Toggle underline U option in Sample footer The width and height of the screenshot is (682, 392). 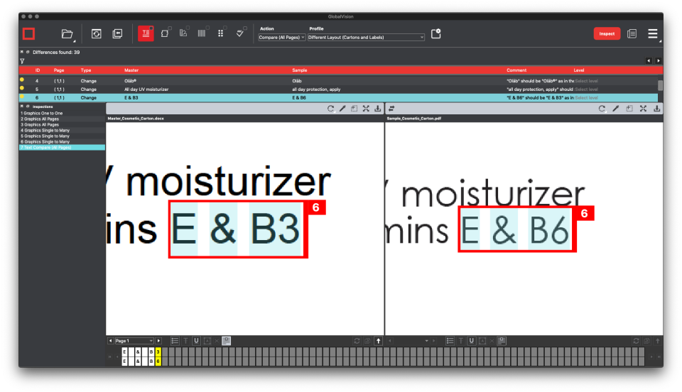(471, 341)
